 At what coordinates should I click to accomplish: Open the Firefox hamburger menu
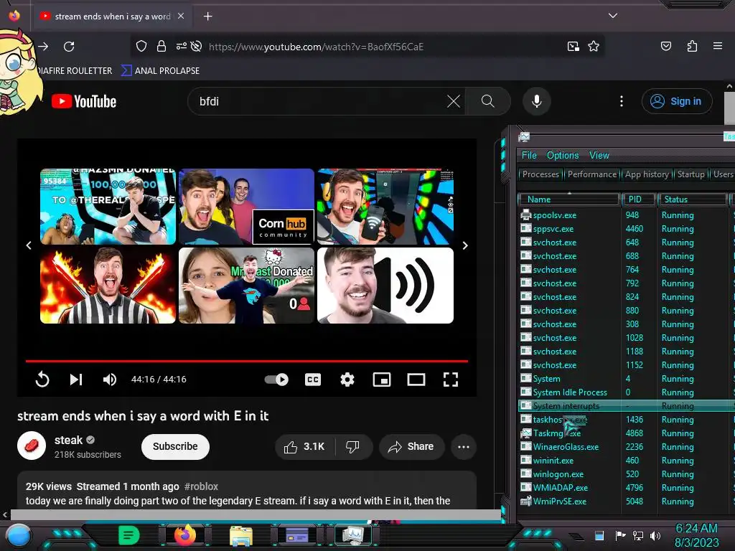click(717, 46)
